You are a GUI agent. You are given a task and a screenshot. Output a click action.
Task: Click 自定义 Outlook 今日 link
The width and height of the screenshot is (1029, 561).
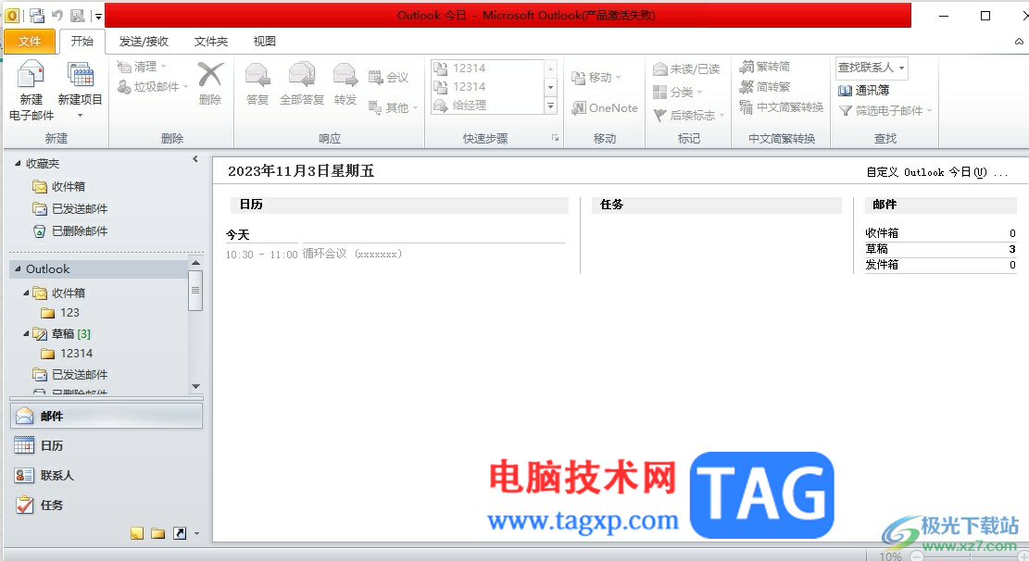[936, 172]
